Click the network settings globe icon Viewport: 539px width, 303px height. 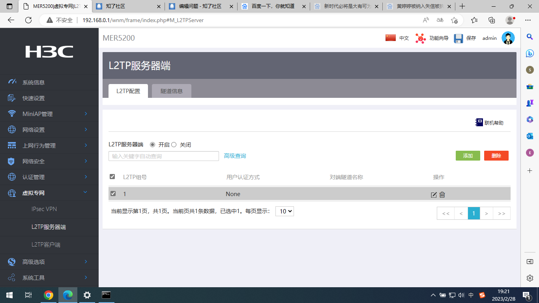click(12, 130)
